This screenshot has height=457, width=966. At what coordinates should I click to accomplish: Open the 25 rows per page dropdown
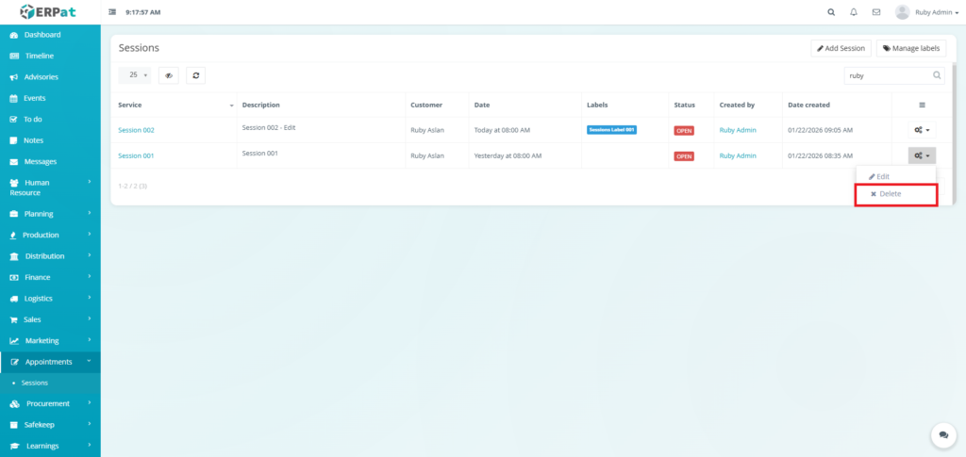pyautogui.click(x=135, y=75)
